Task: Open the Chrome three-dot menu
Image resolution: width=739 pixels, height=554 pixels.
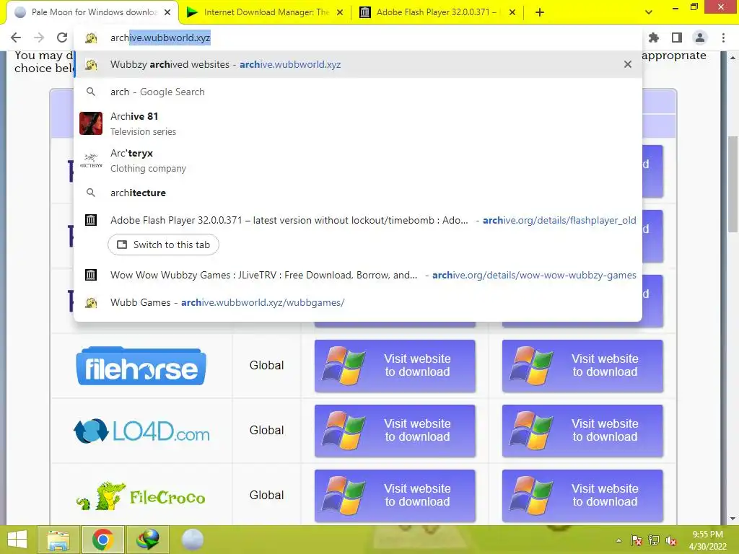Action: tap(723, 38)
